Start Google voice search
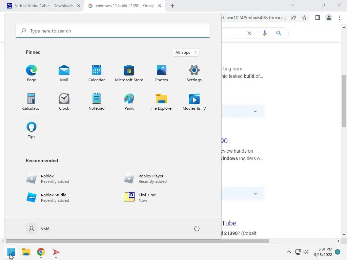 tap(264, 33)
